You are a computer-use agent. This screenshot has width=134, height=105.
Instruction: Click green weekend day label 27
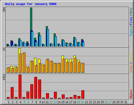(110, 102)
